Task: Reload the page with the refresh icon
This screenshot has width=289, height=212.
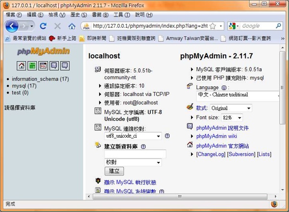Action: tap(43, 26)
